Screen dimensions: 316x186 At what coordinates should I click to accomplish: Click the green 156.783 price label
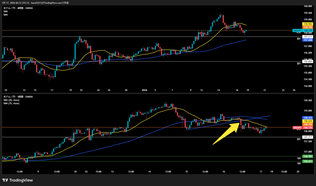[308, 157]
